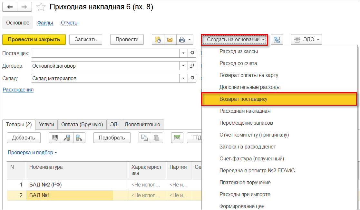Add document to favorites with the star icon
The image size is (360, 210).
pyautogui.click(x=41, y=7)
